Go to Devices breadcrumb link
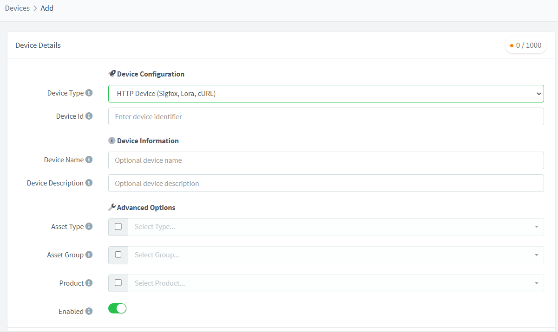The image size is (558, 332). (17, 8)
